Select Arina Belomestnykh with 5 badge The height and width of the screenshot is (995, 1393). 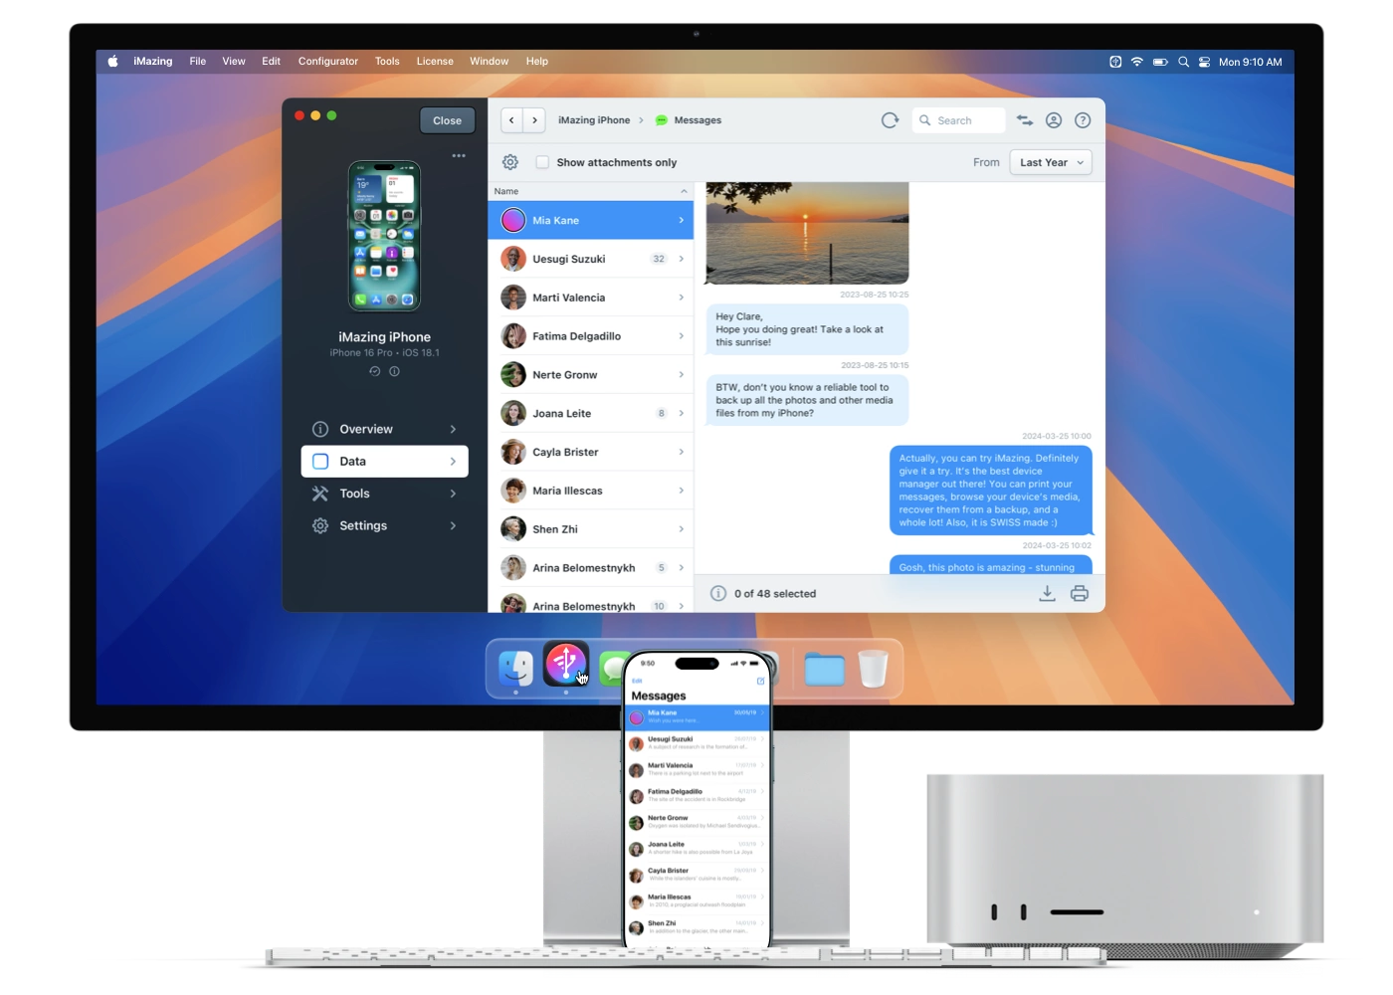pos(590,568)
